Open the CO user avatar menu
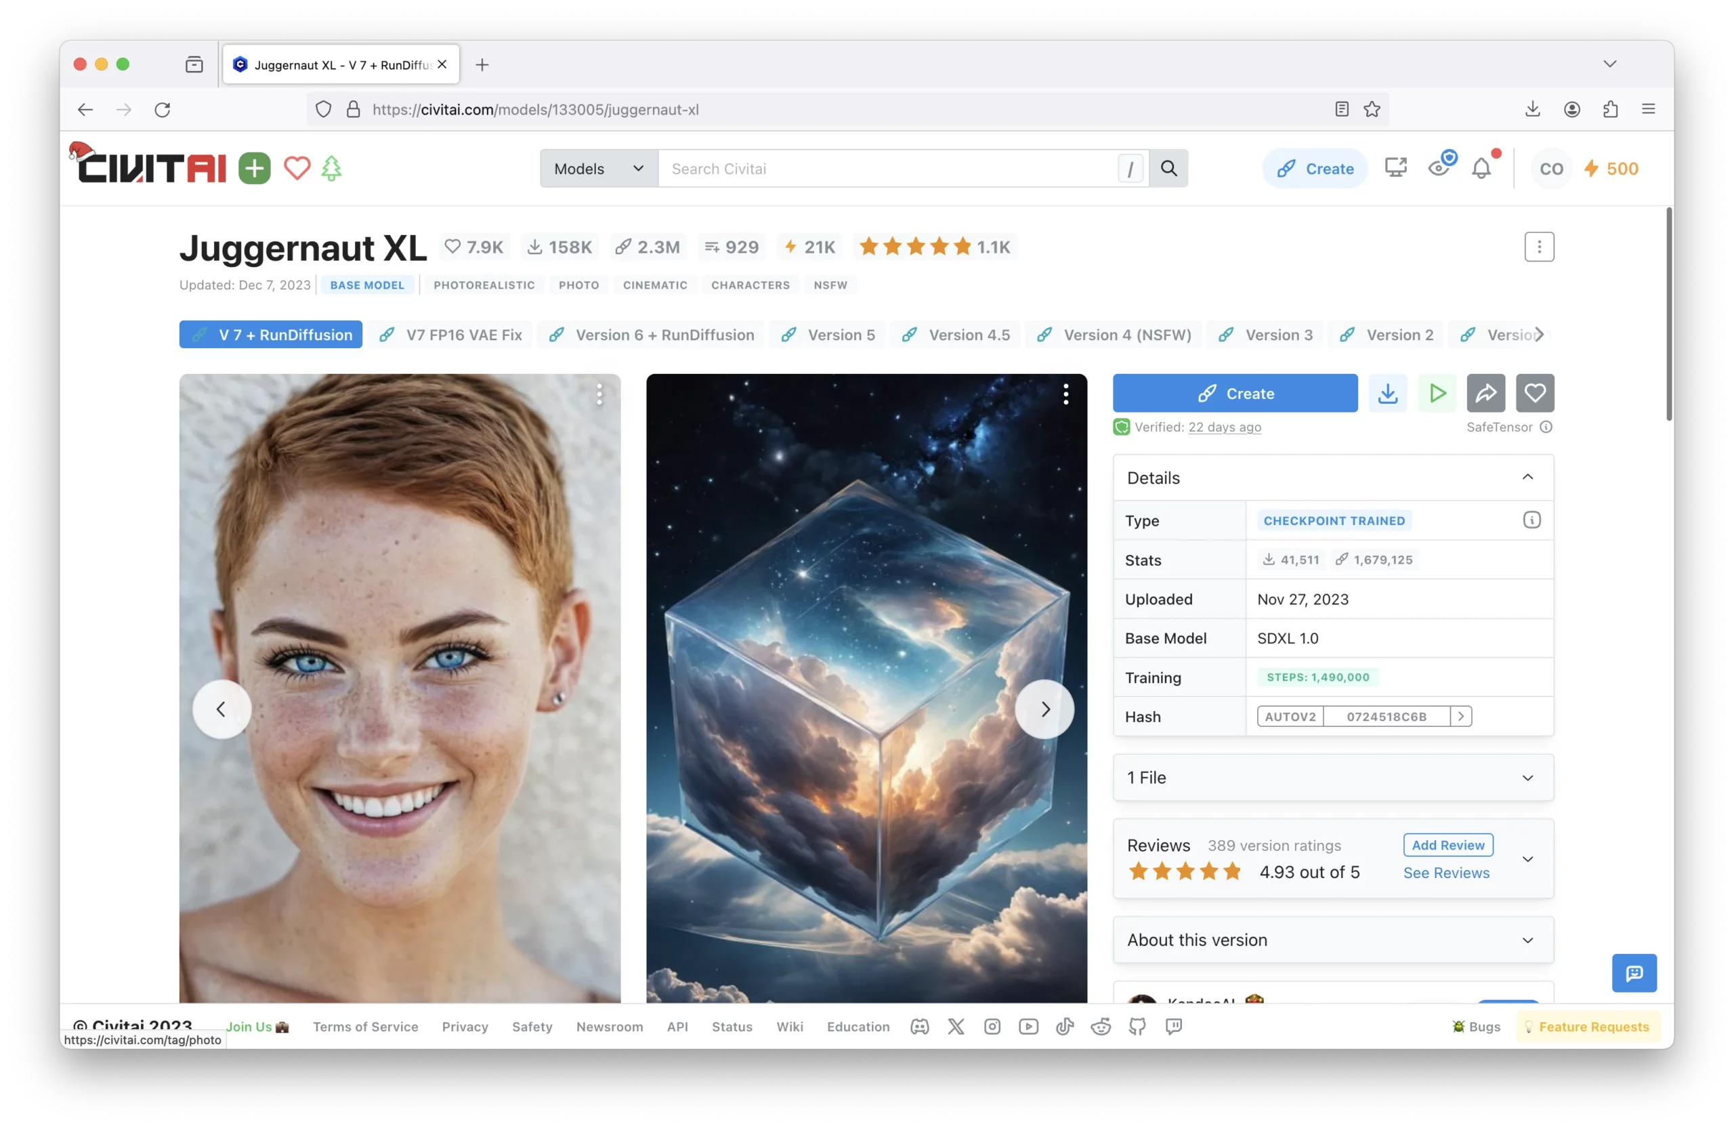Screen dimensions: 1734x1128 click(x=1551, y=168)
